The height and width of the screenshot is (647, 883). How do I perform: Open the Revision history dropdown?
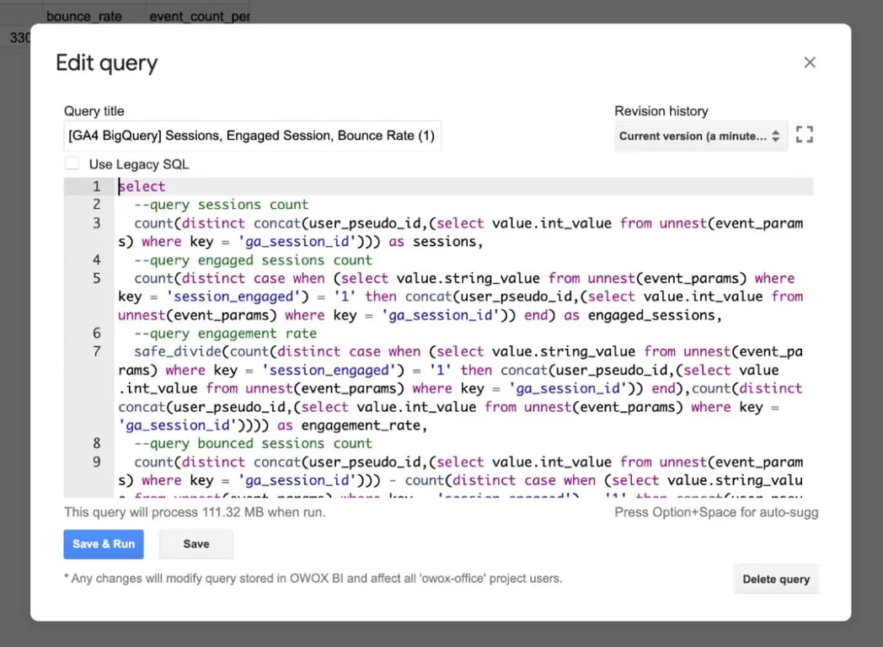coord(700,136)
